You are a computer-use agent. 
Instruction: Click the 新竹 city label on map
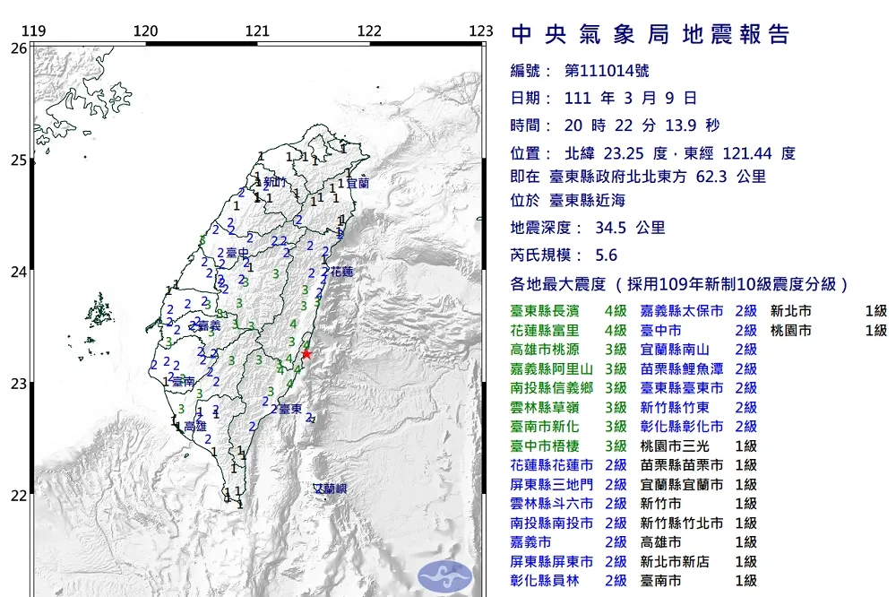click(275, 183)
